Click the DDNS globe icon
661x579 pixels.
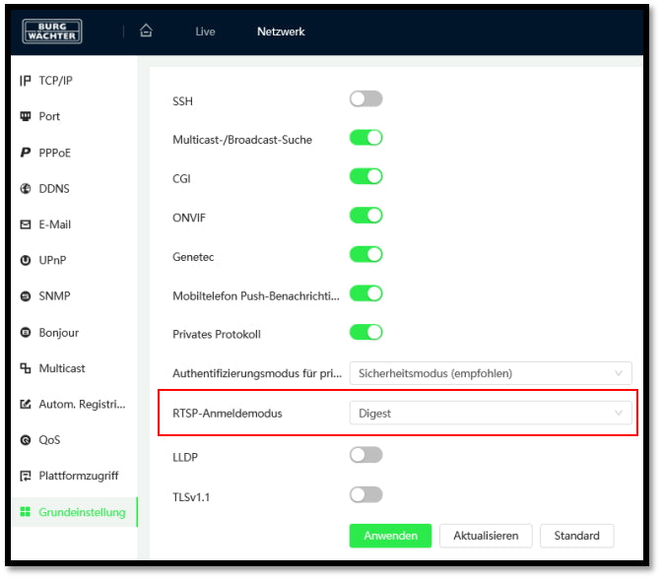(x=26, y=188)
